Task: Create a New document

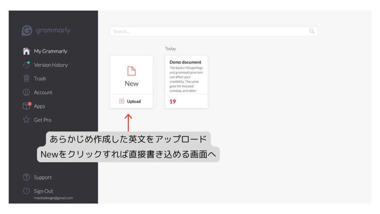Action: tap(132, 75)
